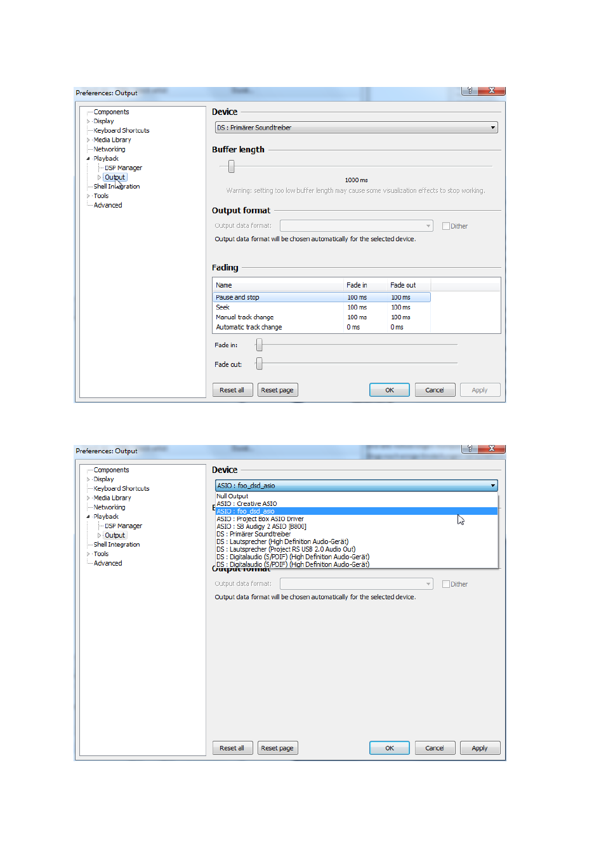The image size is (606, 857).
Task: Click Reset page in upper Preferences window
Action: [277, 390]
